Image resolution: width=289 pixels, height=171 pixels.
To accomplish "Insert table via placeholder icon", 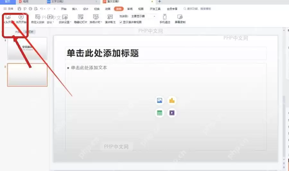I will (160, 113).
